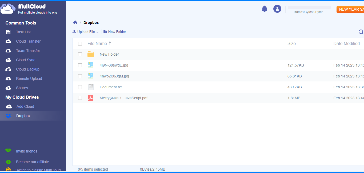Open Cloud Transfer in sidebar

[x=28, y=41]
